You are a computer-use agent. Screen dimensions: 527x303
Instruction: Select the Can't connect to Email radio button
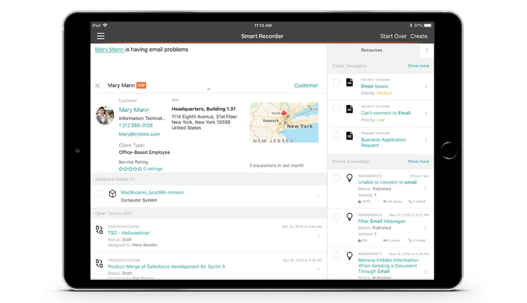point(336,109)
